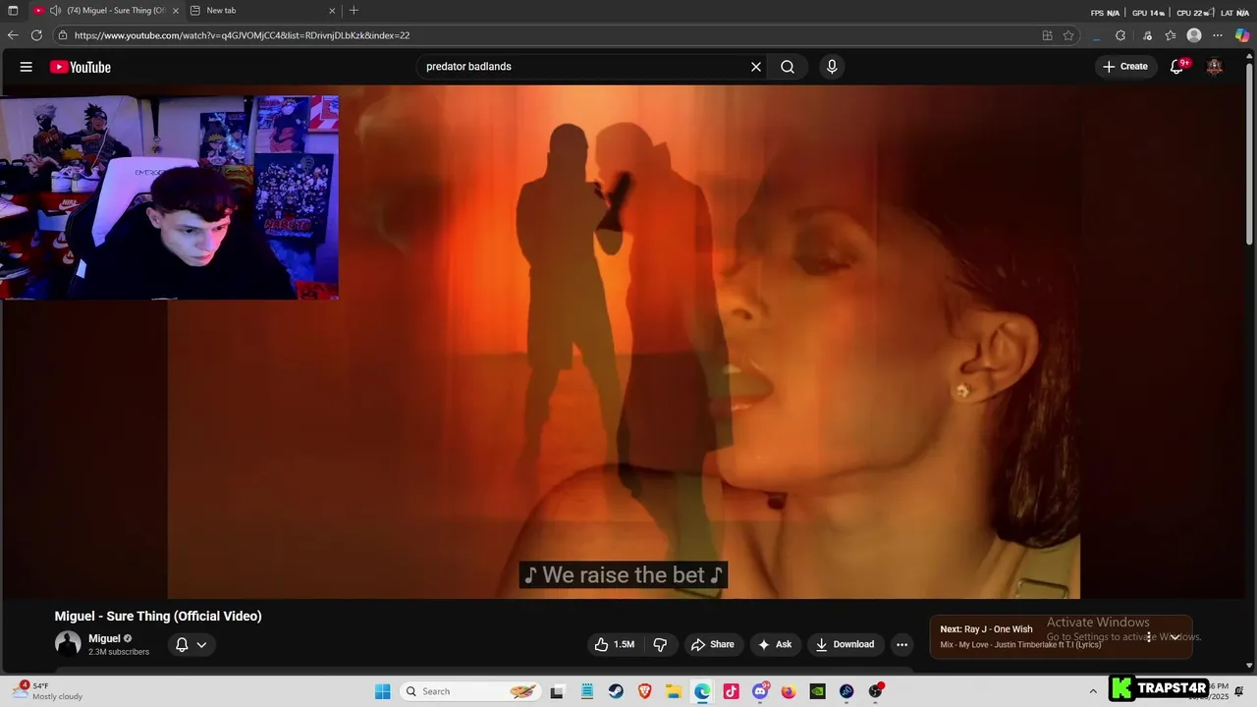Reload the page
This screenshot has width=1257, height=707.
36,35
